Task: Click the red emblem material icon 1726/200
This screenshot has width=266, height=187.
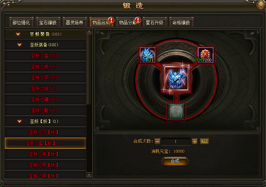Action: coord(206,55)
